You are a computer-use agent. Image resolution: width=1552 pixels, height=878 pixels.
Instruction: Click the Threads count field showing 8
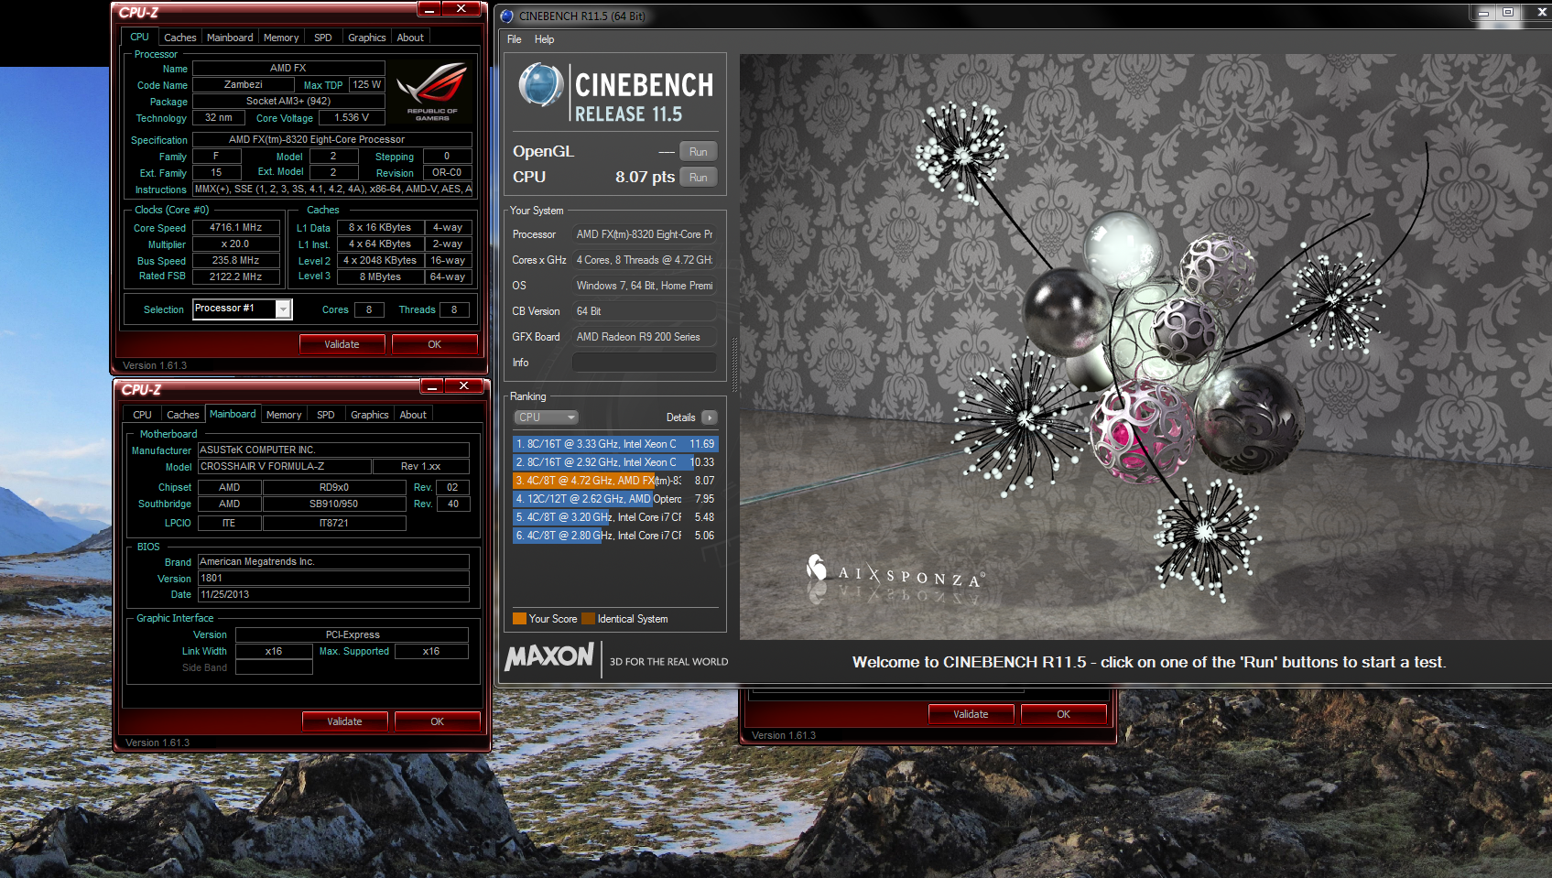[x=454, y=309]
